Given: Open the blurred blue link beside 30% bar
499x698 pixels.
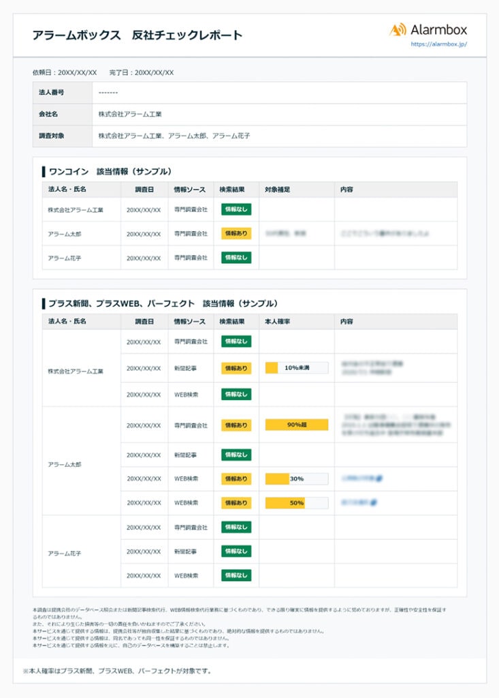Looking at the screenshot, I should (359, 479).
